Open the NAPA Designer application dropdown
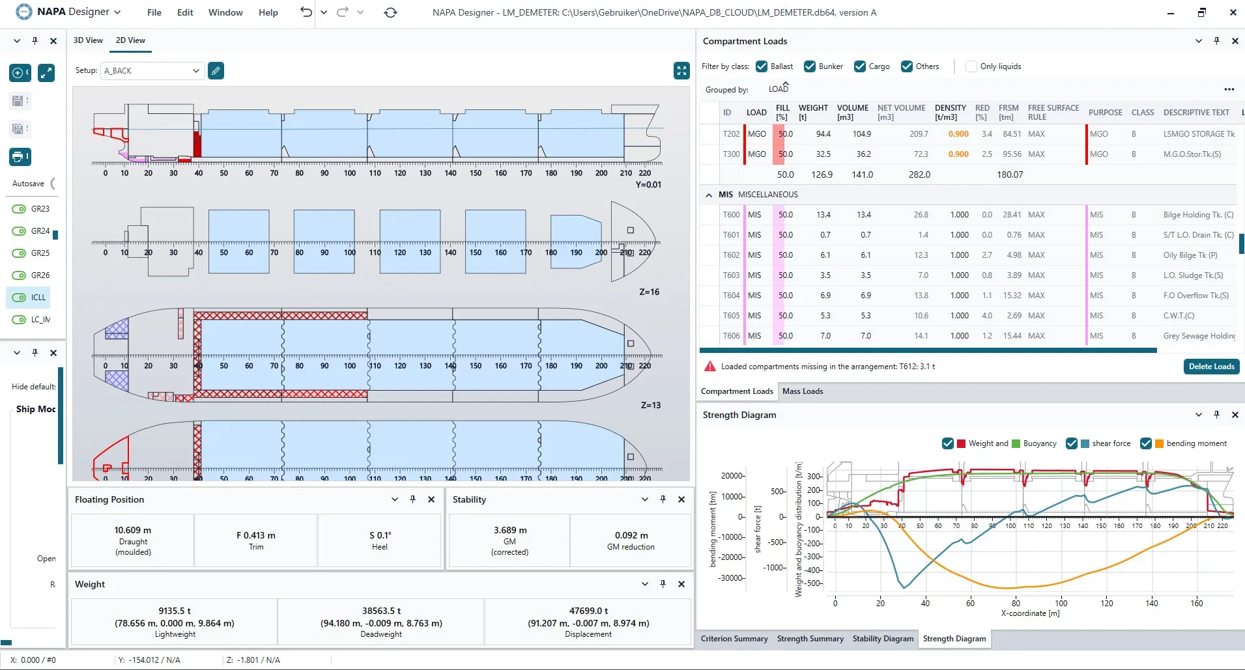Image resolution: width=1245 pixels, height=670 pixels. (x=117, y=12)
